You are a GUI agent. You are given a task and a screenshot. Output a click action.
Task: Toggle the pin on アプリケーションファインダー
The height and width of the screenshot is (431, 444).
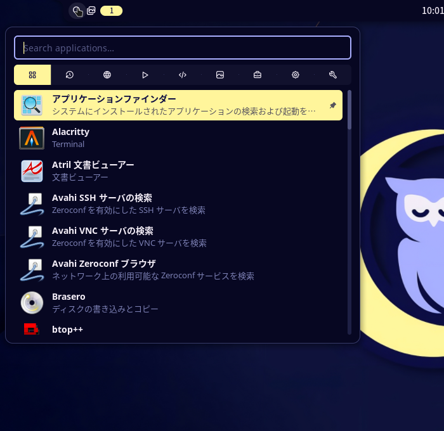[x=333, y=105]
